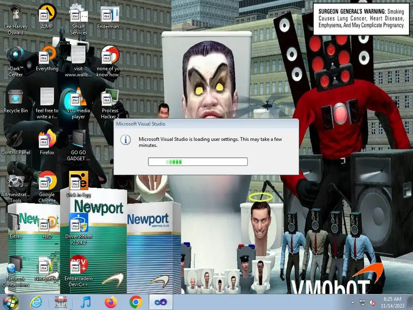This screenshot has width=413, height=310.
Task: Open the pinned shop-stall icon in the taskbar
Action: [x=61, y=302]
